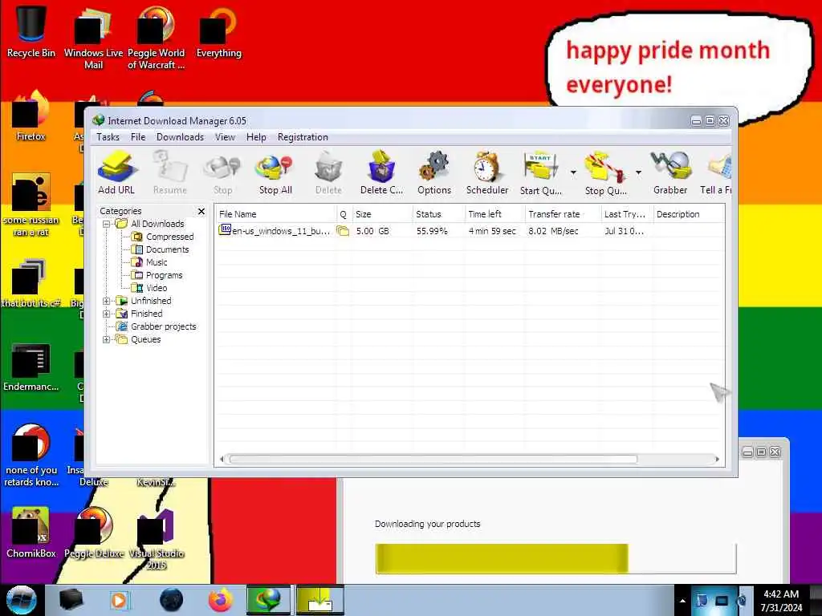This screenshot has height=616, width=822.
Task: Click the Delete toolbar icon
Action: click(328, 173)
